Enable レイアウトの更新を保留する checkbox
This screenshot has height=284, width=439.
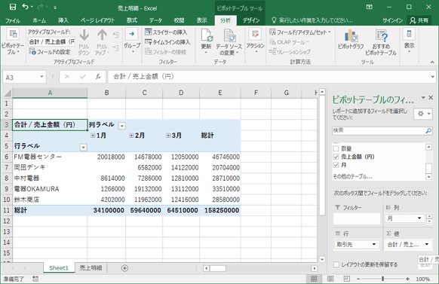point(336,264)
